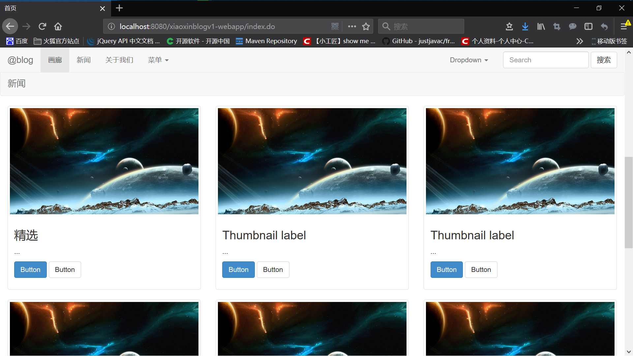
Task: Click the QR code icon in address bar
Action: (335, 26)
